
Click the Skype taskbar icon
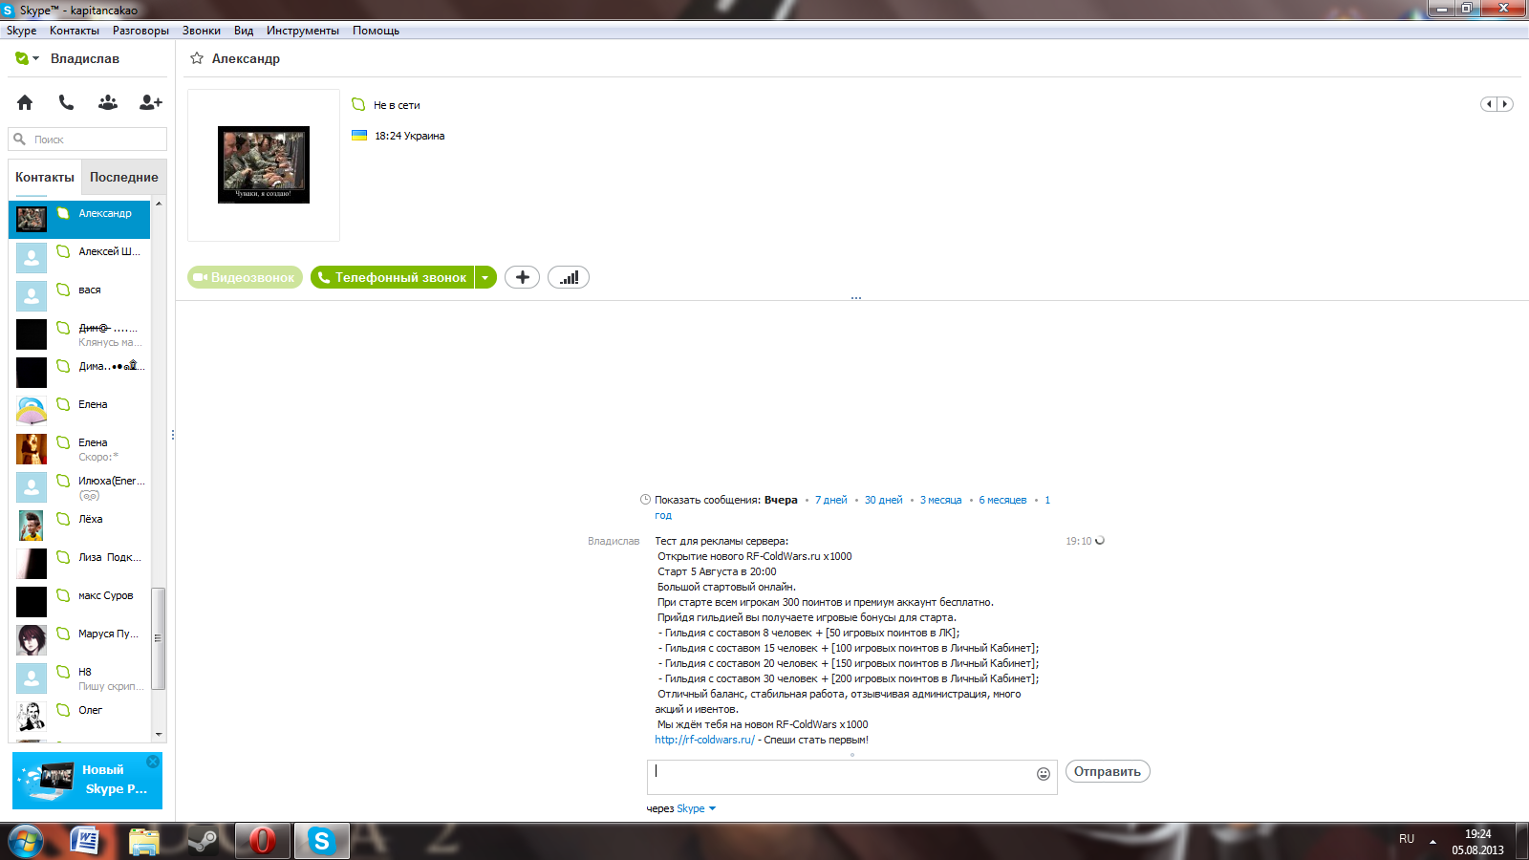321,841
